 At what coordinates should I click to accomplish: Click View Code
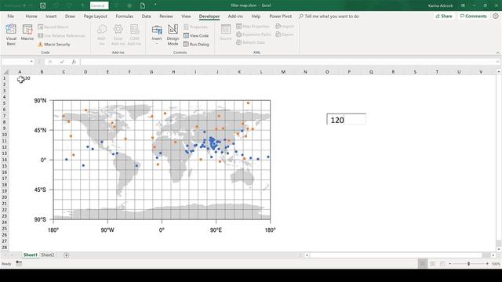click(196, 36)
